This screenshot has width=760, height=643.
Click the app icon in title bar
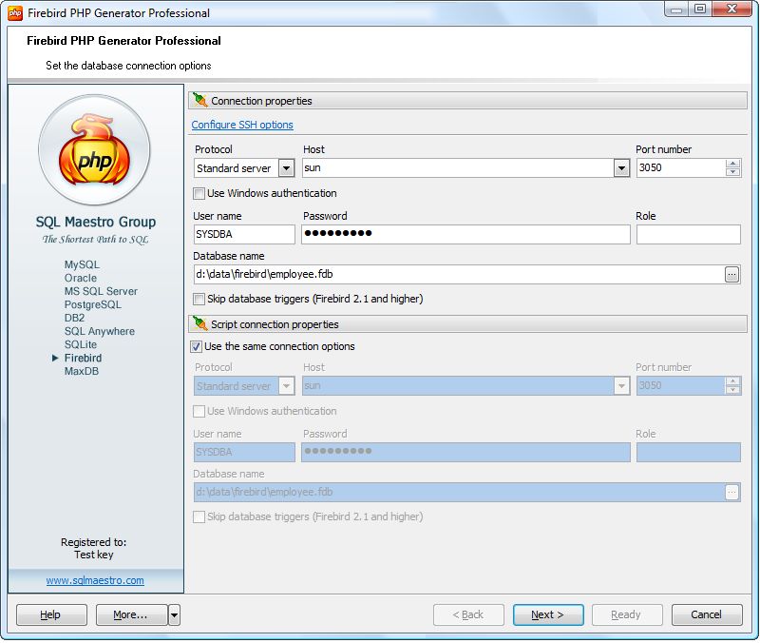coord(14,13)
